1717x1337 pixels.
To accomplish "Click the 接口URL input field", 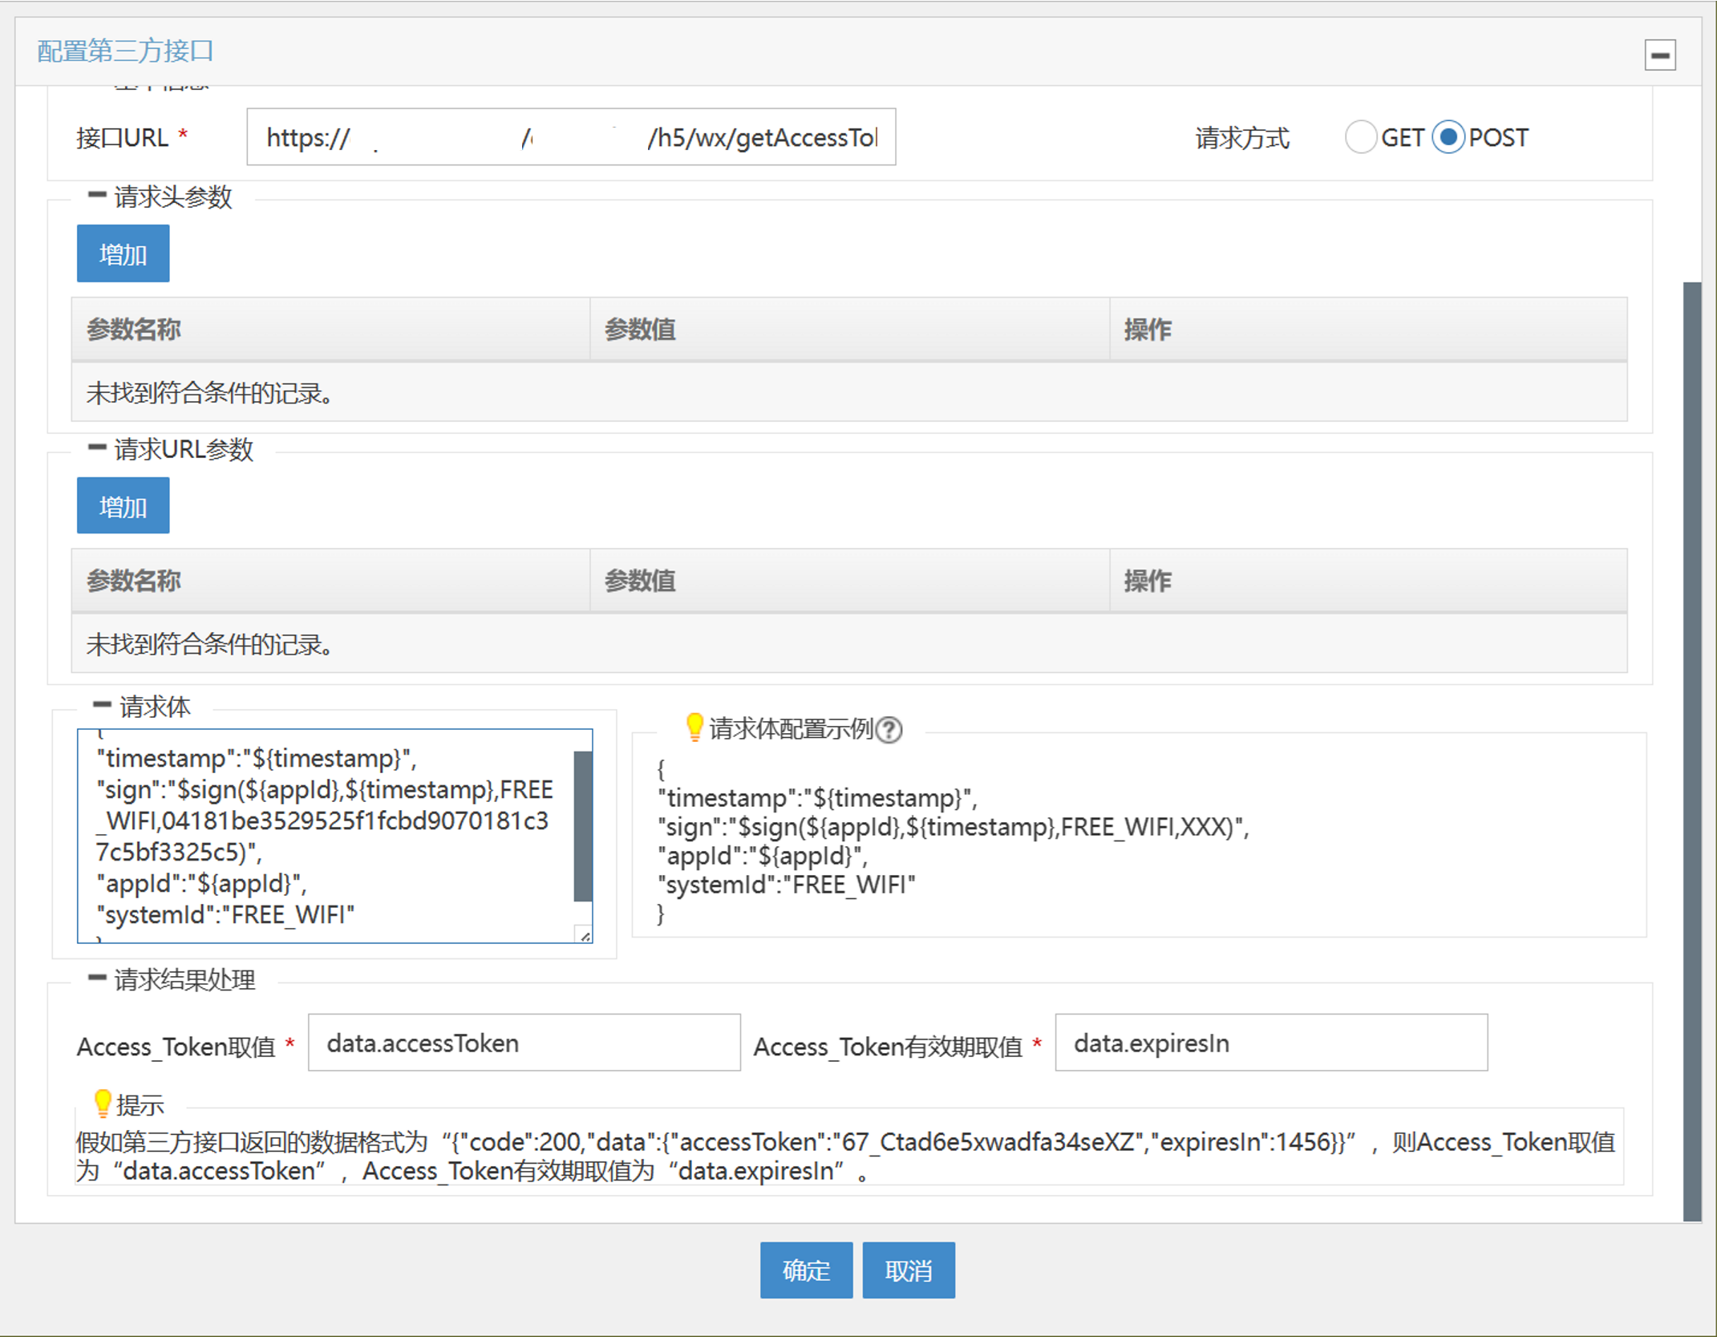I will tap(570, 137).
